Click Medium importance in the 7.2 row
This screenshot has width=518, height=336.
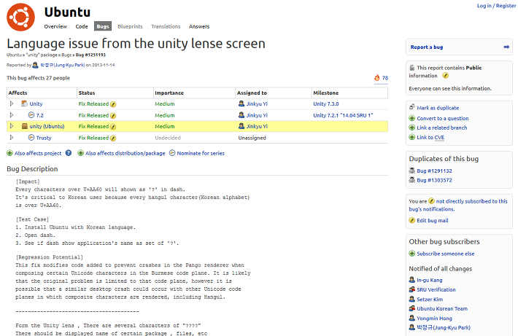click(165, 115)
